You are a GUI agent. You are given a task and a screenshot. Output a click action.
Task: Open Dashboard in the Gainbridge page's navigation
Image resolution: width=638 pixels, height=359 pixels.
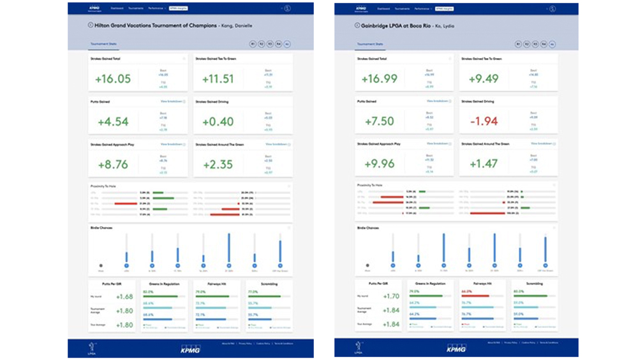[x=383, y=8]
